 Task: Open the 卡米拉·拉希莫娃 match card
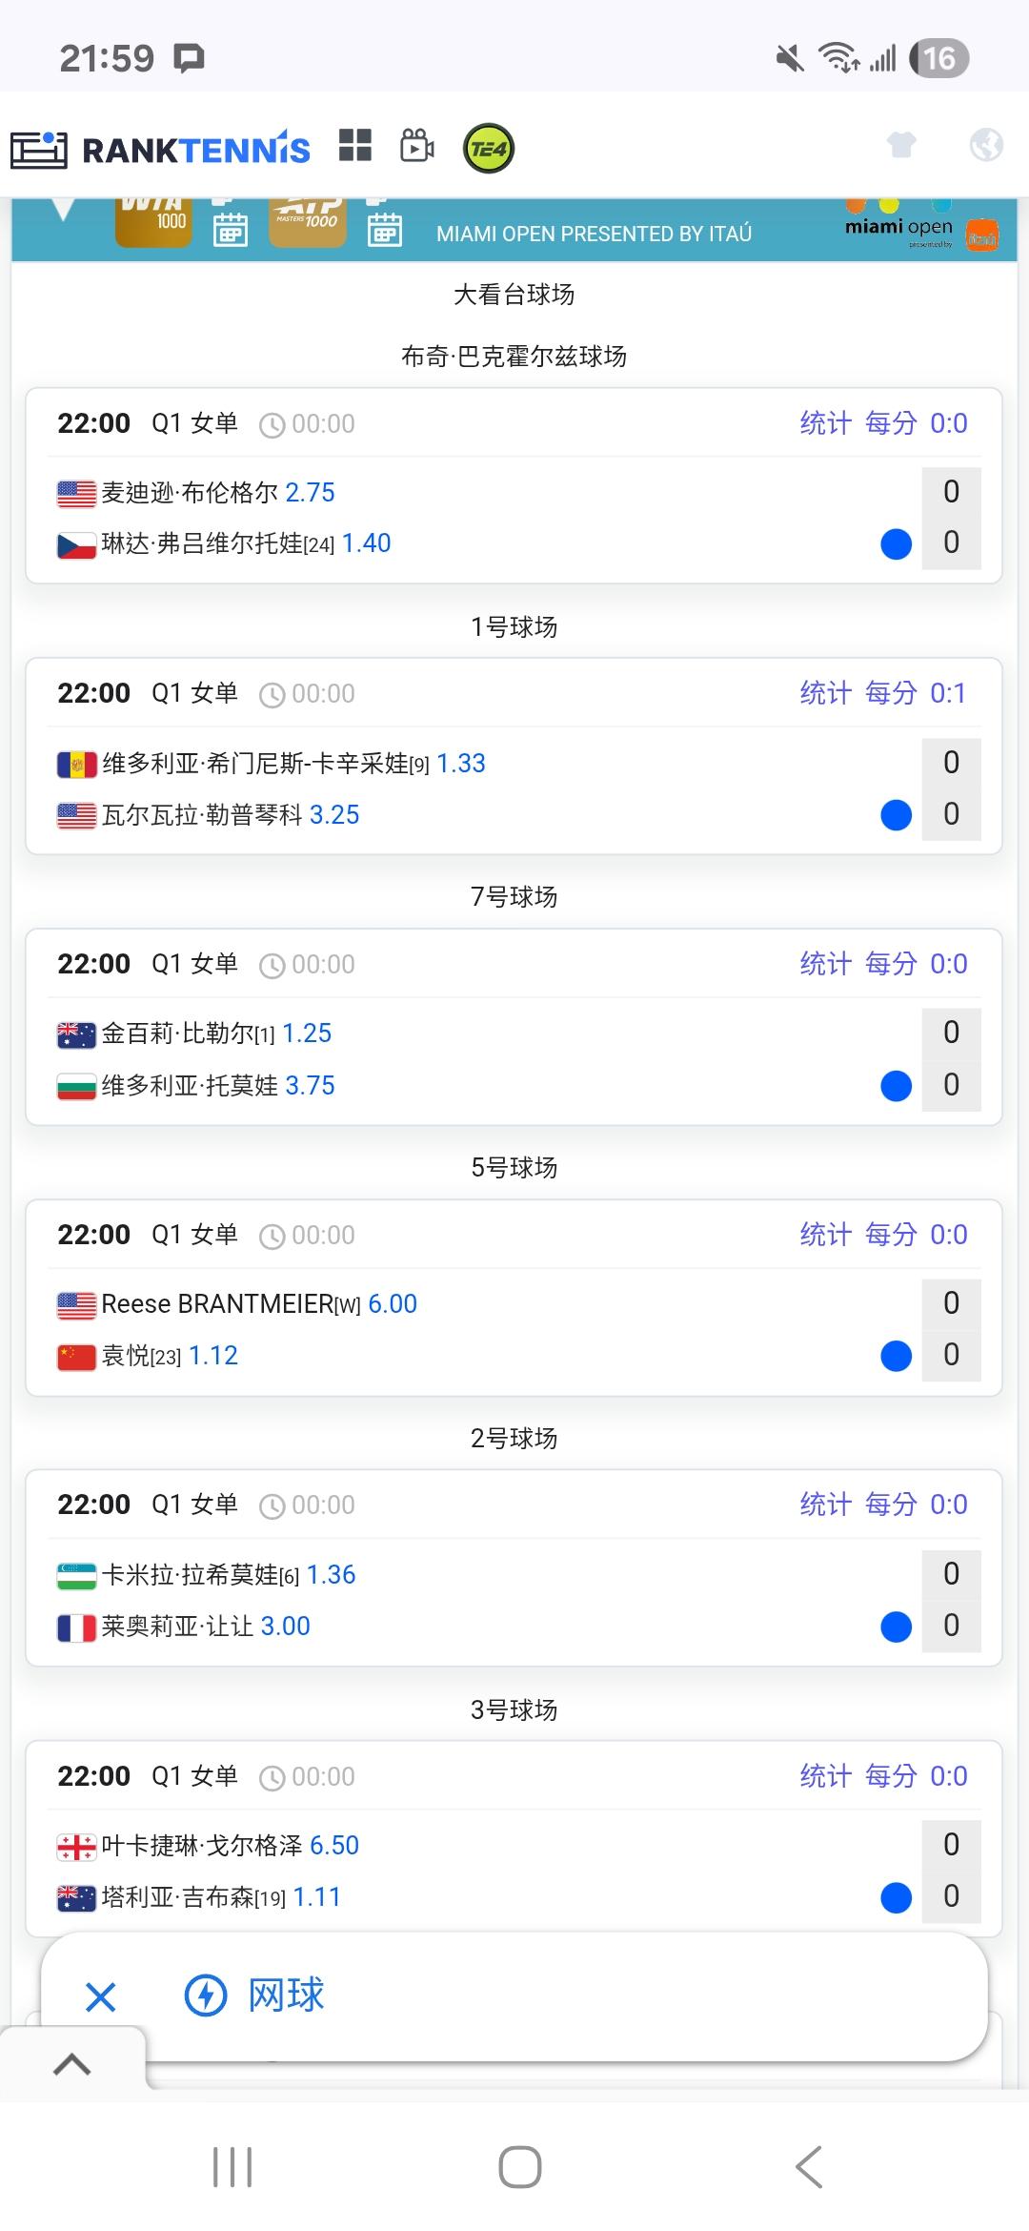click(x=476, y=1600)
